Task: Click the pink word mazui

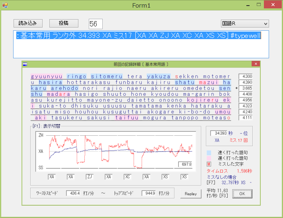Action: click(209, 82)
